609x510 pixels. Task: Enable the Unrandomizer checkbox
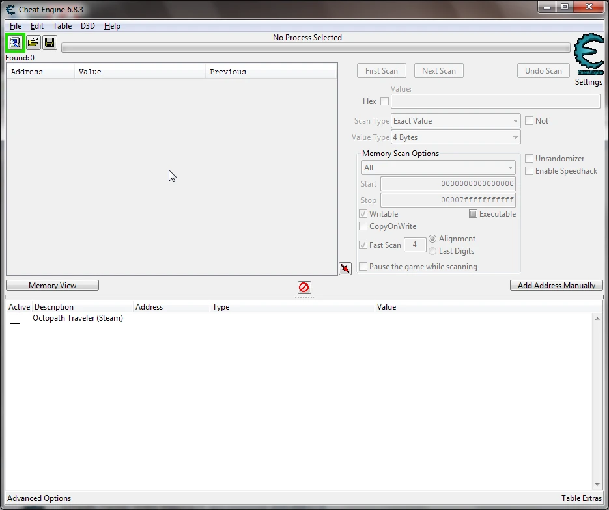point(530,159)
